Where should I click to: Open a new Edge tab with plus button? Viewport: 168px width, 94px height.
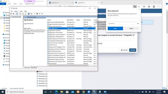coord(102,3)
